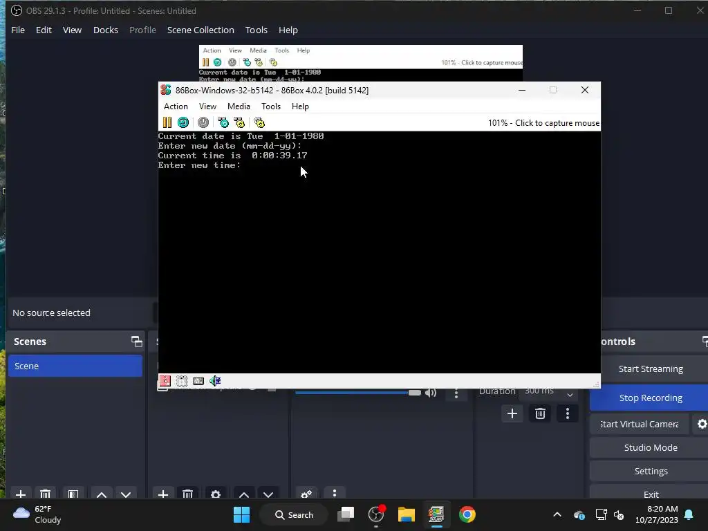This screenshot has height=531, width=708.
Task: Hard reset the 86Box machine via teal icon
Action: click(183, 122)
